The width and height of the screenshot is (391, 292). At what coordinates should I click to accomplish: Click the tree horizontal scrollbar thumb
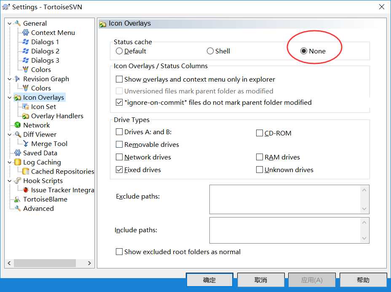(x=45, y=263)
